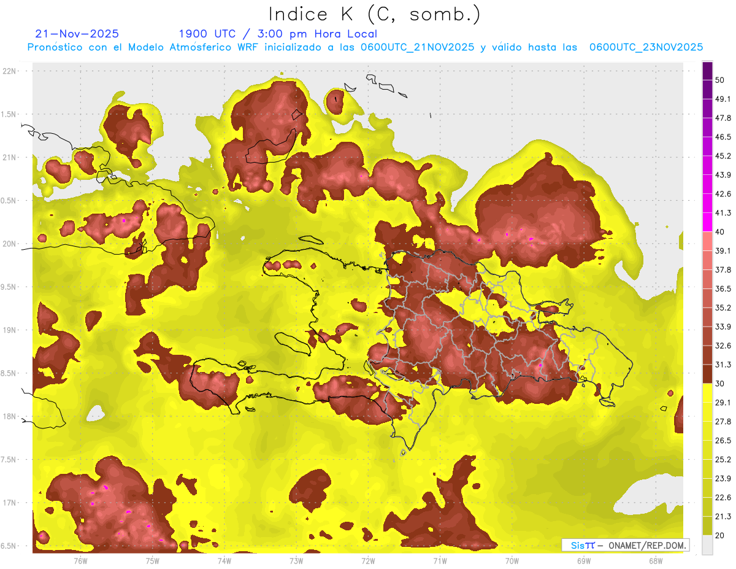Click the '68W' longitude label
736x569 pixels.
pos(655,560)
